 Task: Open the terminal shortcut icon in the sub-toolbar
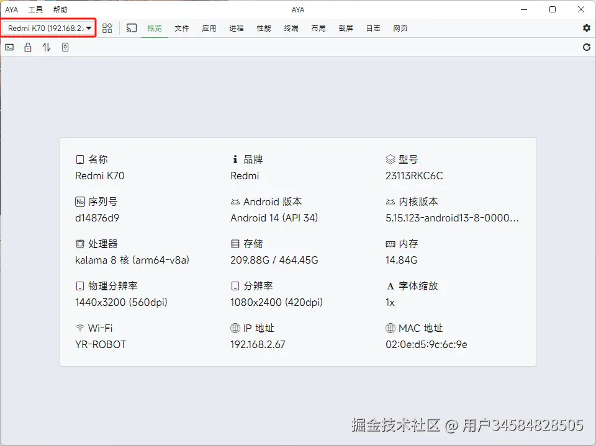point(9,47)
